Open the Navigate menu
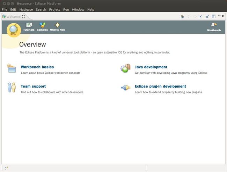Screen dimensions: 227x172 [26, 9]
